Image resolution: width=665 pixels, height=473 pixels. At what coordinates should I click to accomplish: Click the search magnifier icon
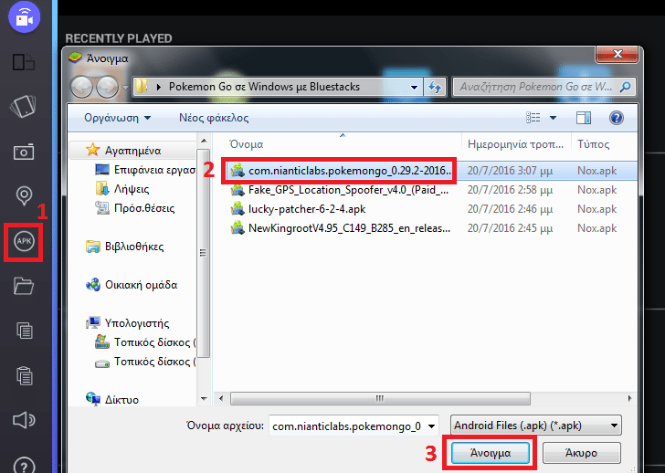click(625, 87)
